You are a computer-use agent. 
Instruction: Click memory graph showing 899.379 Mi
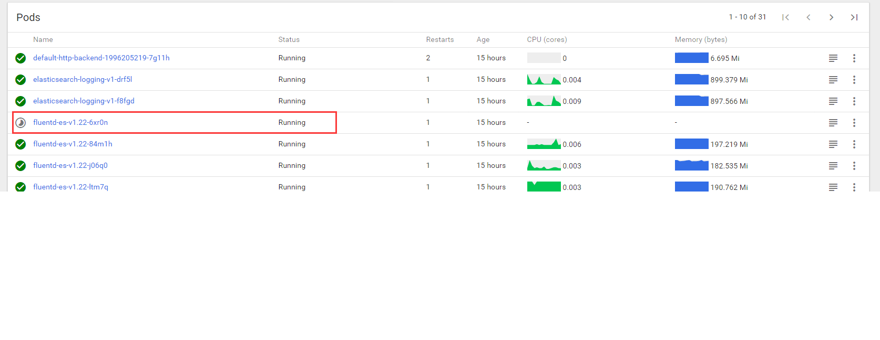pyautogui.click(x=692, y=80)
